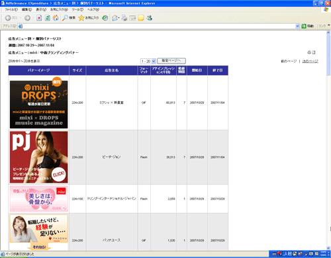Viewport: 331px width, 258px height.
Task: Click the green Go arrow button
Action: point(304,26)
